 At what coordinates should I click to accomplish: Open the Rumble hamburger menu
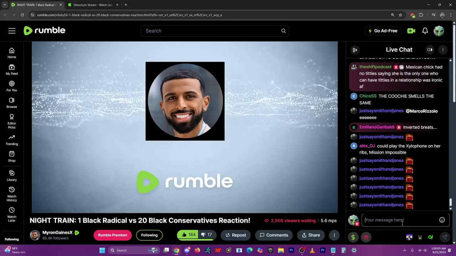(x=12, y=31)
